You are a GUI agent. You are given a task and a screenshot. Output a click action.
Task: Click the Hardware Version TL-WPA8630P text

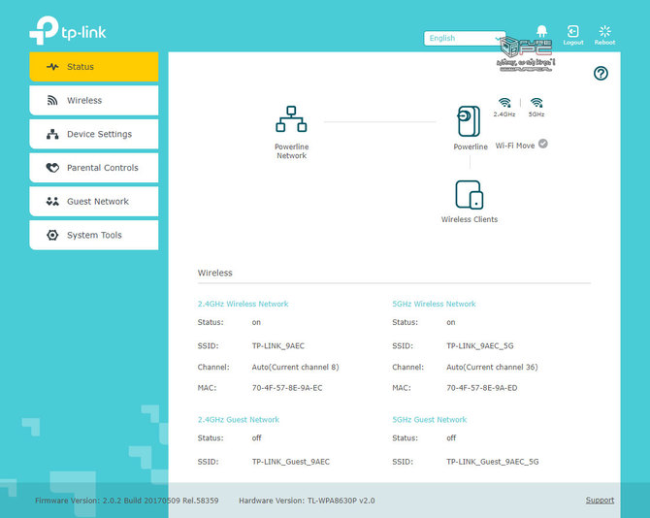307,501
